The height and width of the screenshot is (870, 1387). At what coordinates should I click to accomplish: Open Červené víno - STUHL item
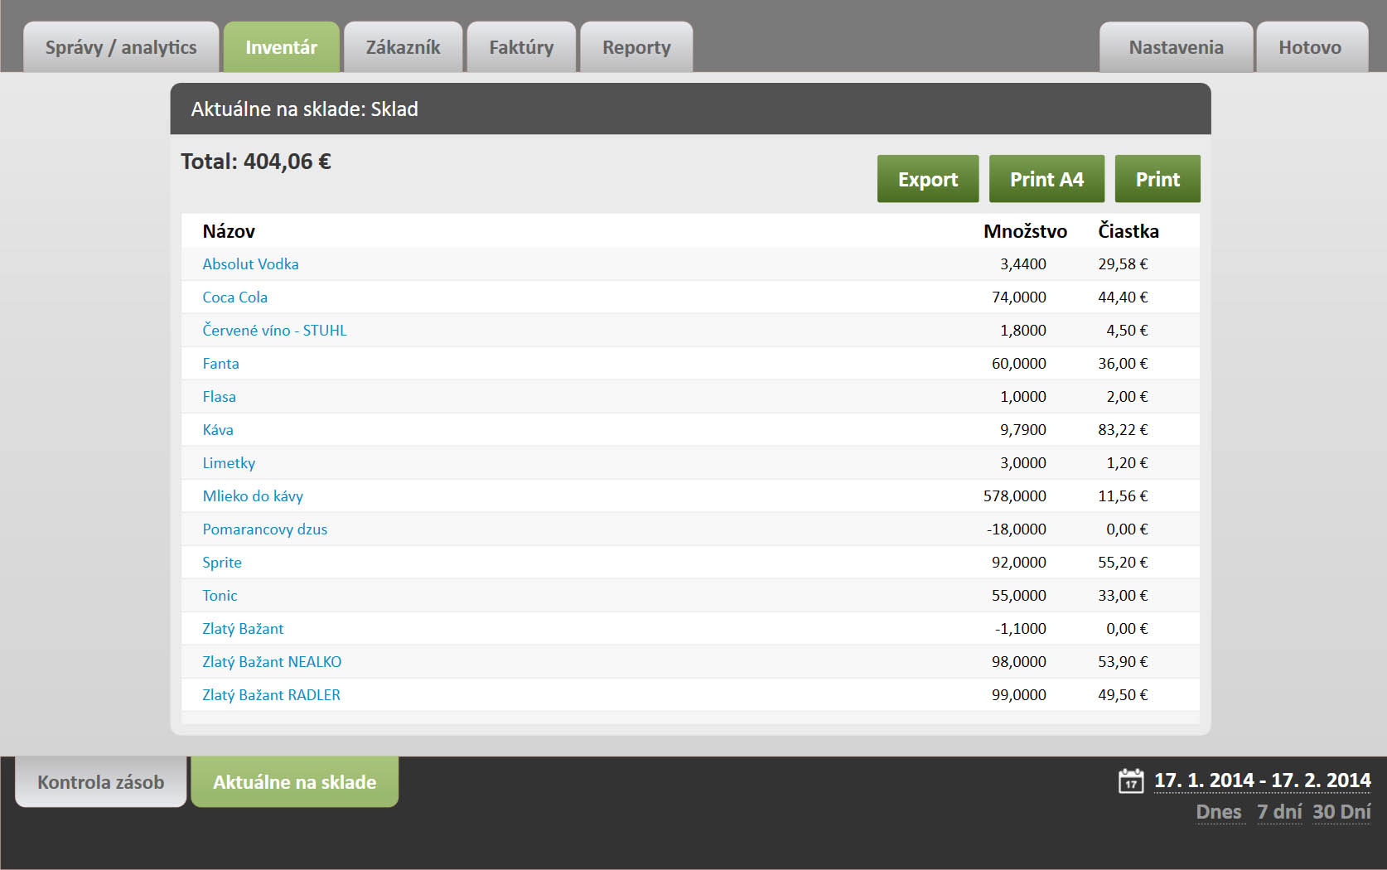274,331
